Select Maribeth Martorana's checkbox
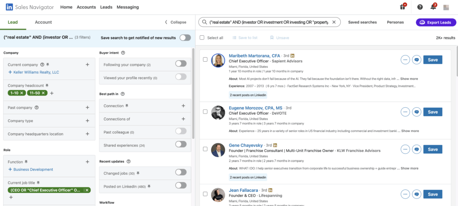Viewport: 458px width, 206px height. pyautogui.click(x=205, y=59)
